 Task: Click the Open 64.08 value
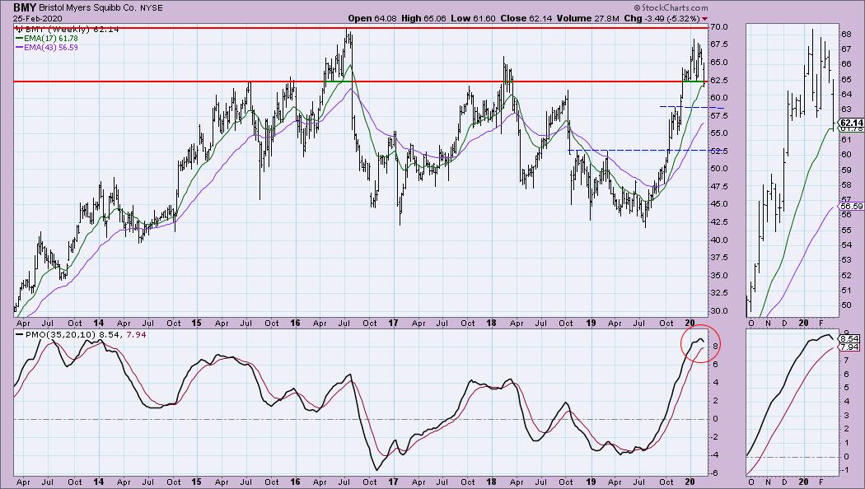(372, 18)
